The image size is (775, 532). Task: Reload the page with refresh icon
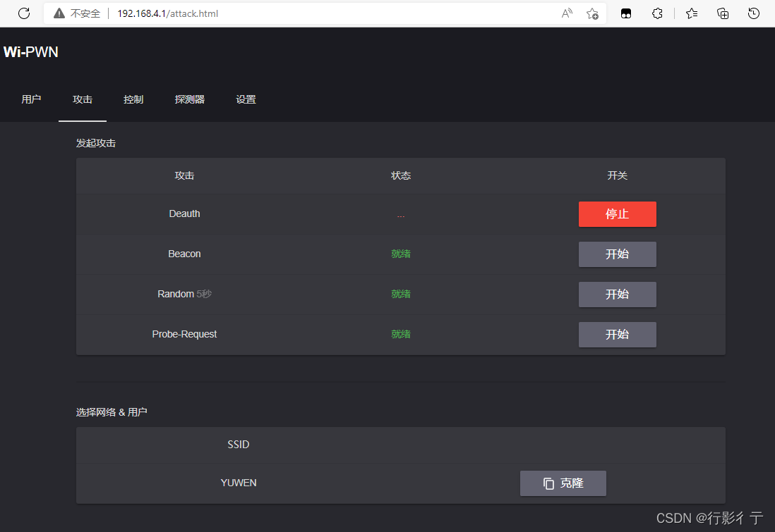click(x=24, y=13)
